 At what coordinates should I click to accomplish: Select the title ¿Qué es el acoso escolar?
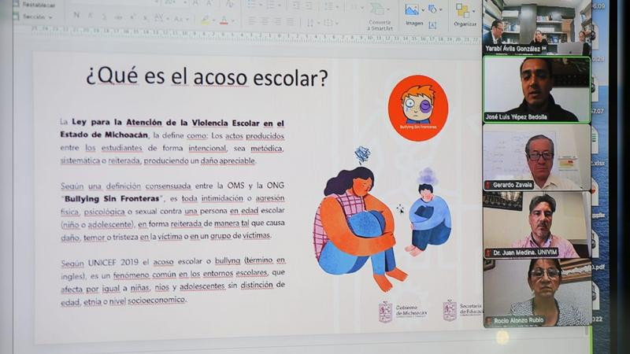coord(207,76)
